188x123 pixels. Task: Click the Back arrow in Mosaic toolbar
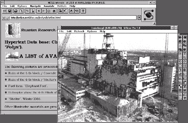click(38, 11)
